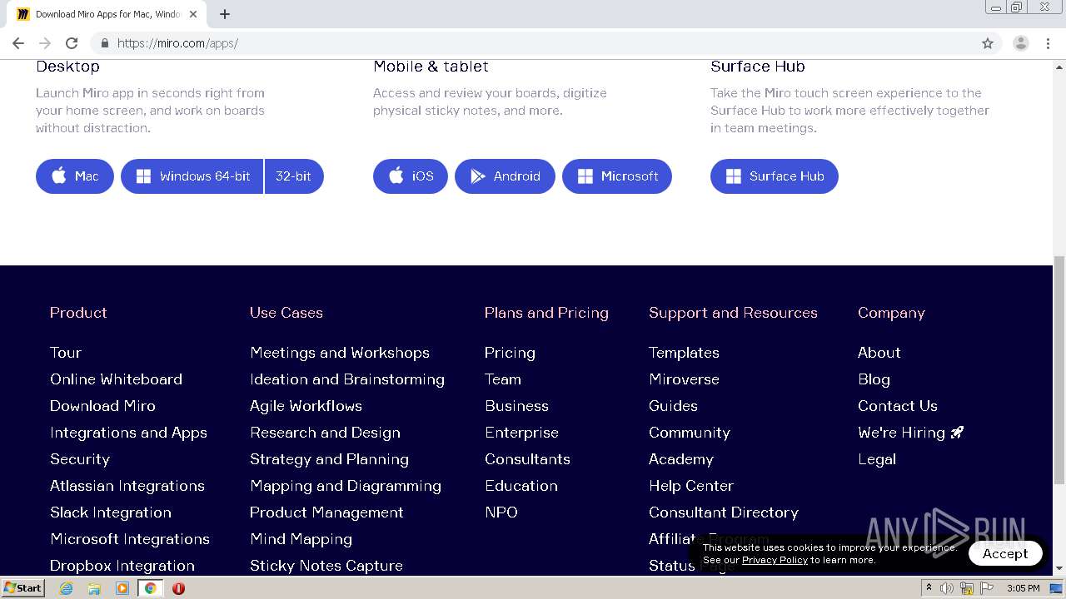Open Mapping and Diagramming link
The width and height of the screenshot is (1066, 599).
point(346,486)
